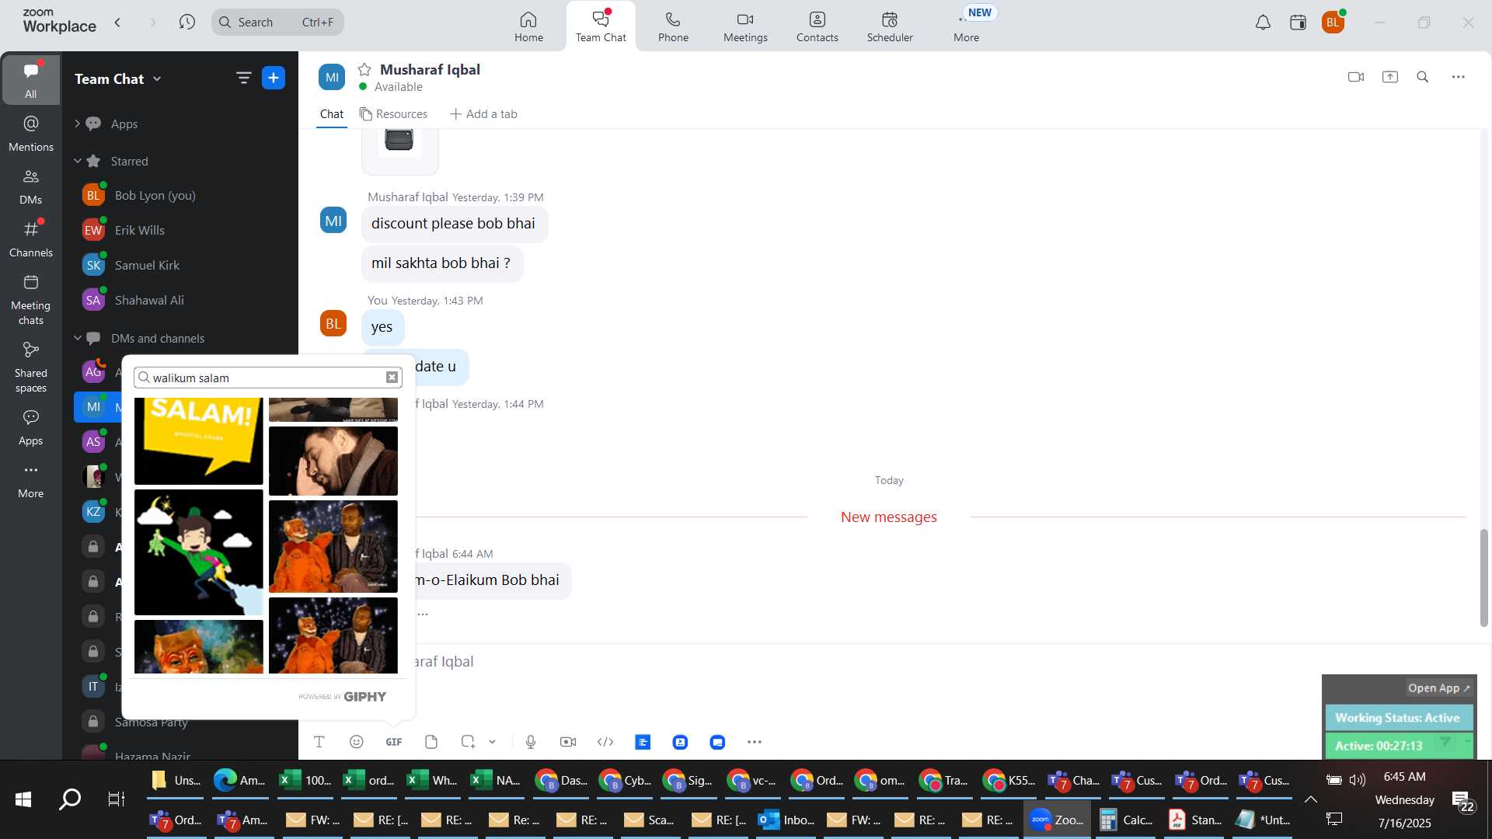Switch to the Resources tab

pyautogui.click(x=393, y=114)
